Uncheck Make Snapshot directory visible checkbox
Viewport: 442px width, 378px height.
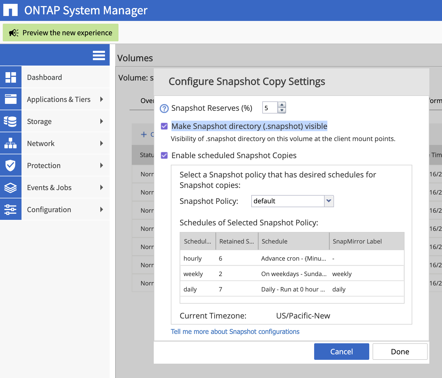click(x=164, y=126)
